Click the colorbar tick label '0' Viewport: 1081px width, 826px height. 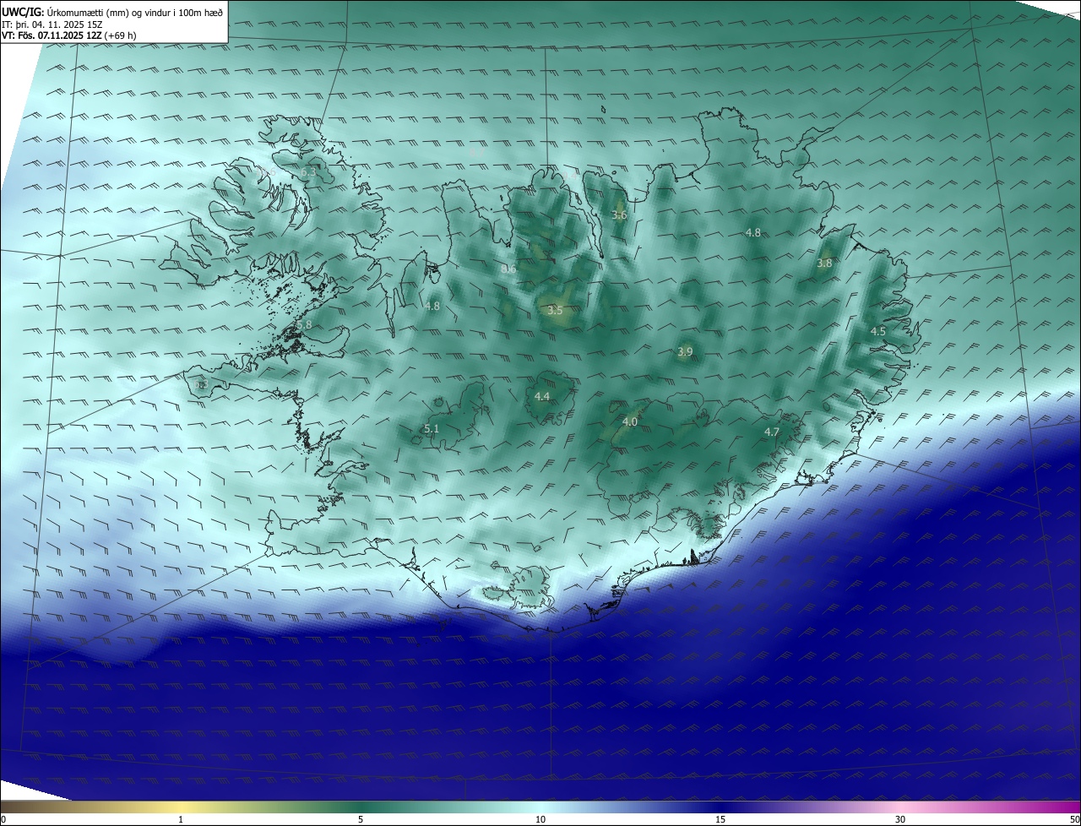click(3, 819)
